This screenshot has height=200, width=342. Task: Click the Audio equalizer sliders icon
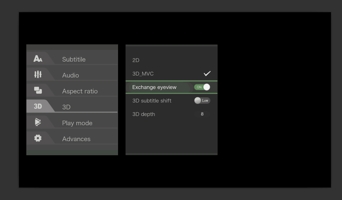pyautogui.click(x=38, y=75)
